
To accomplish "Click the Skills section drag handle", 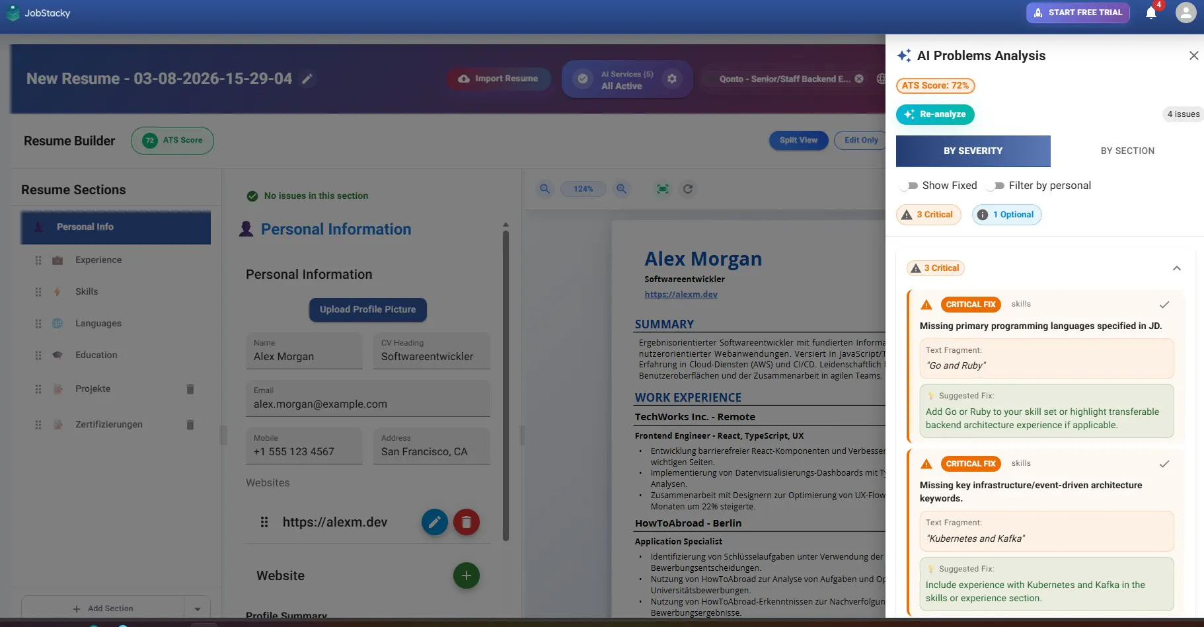I will [38, 292].
